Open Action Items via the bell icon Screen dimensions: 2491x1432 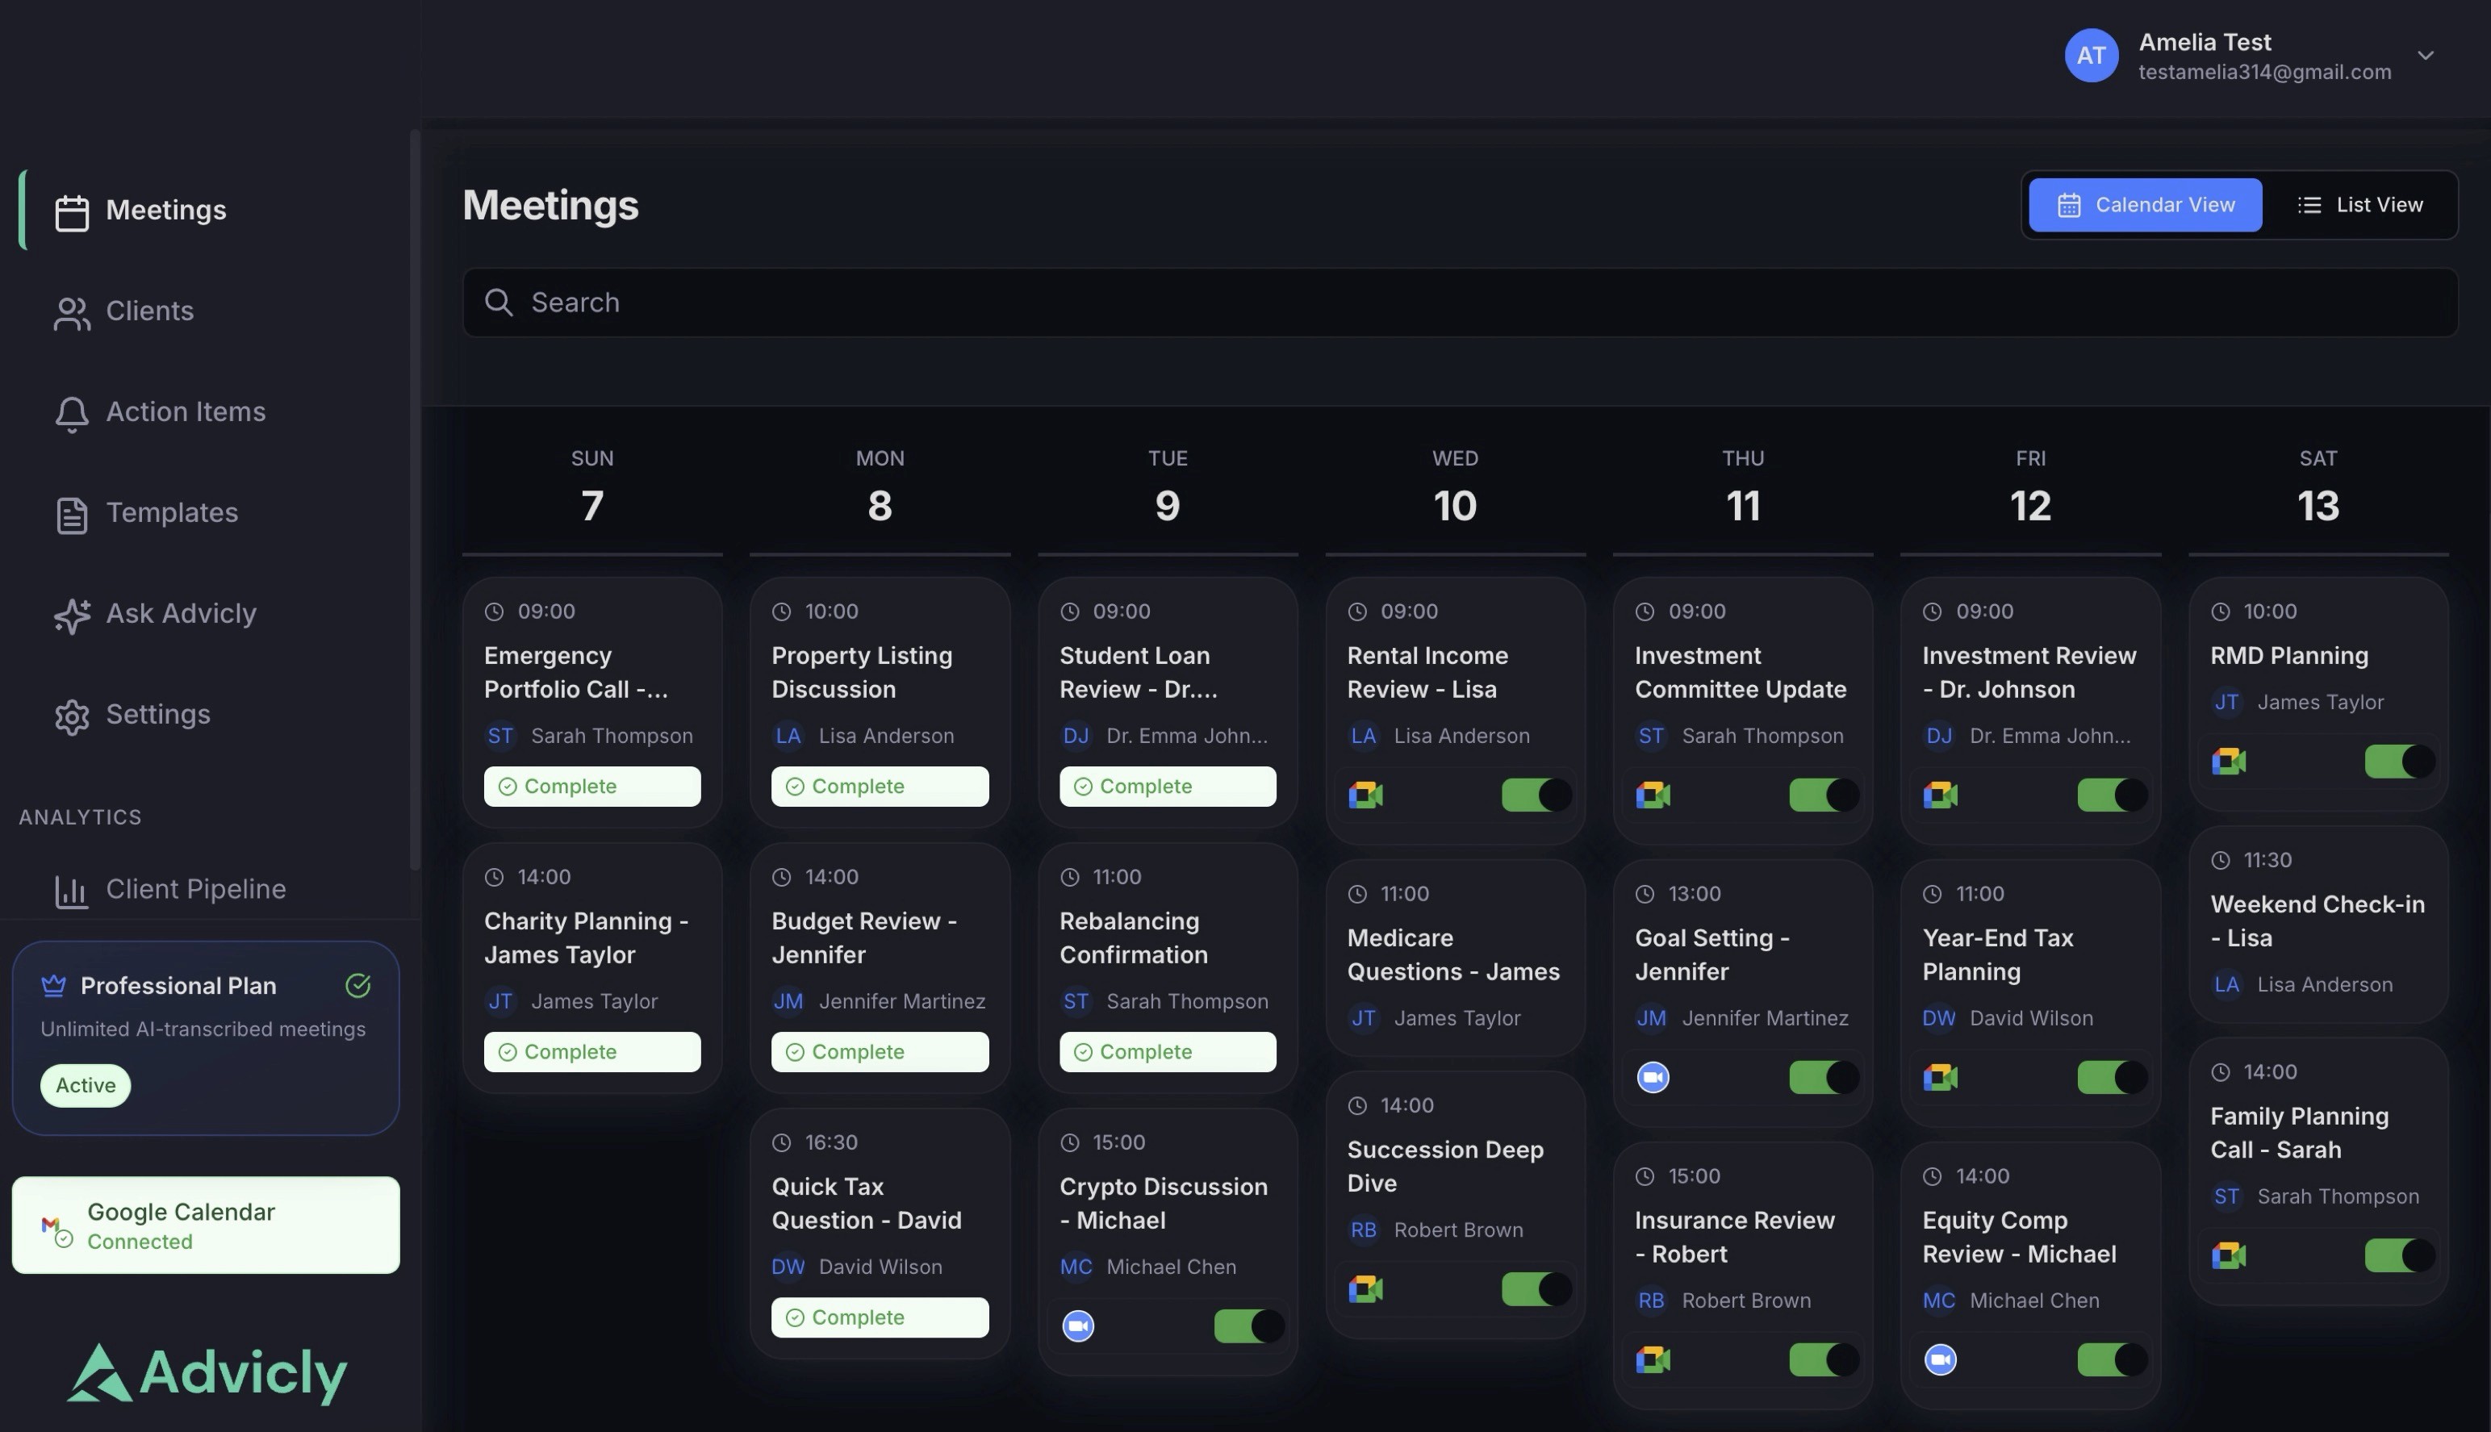click(71, 412)
